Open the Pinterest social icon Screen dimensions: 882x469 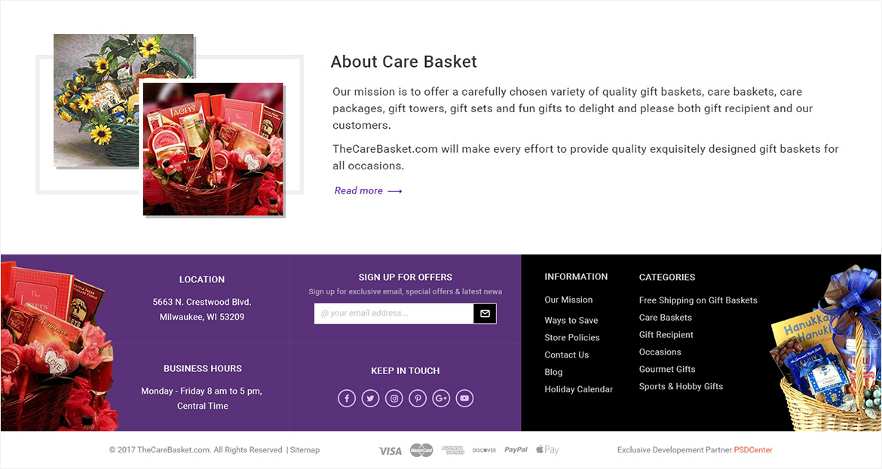click(x=418, y=398)
